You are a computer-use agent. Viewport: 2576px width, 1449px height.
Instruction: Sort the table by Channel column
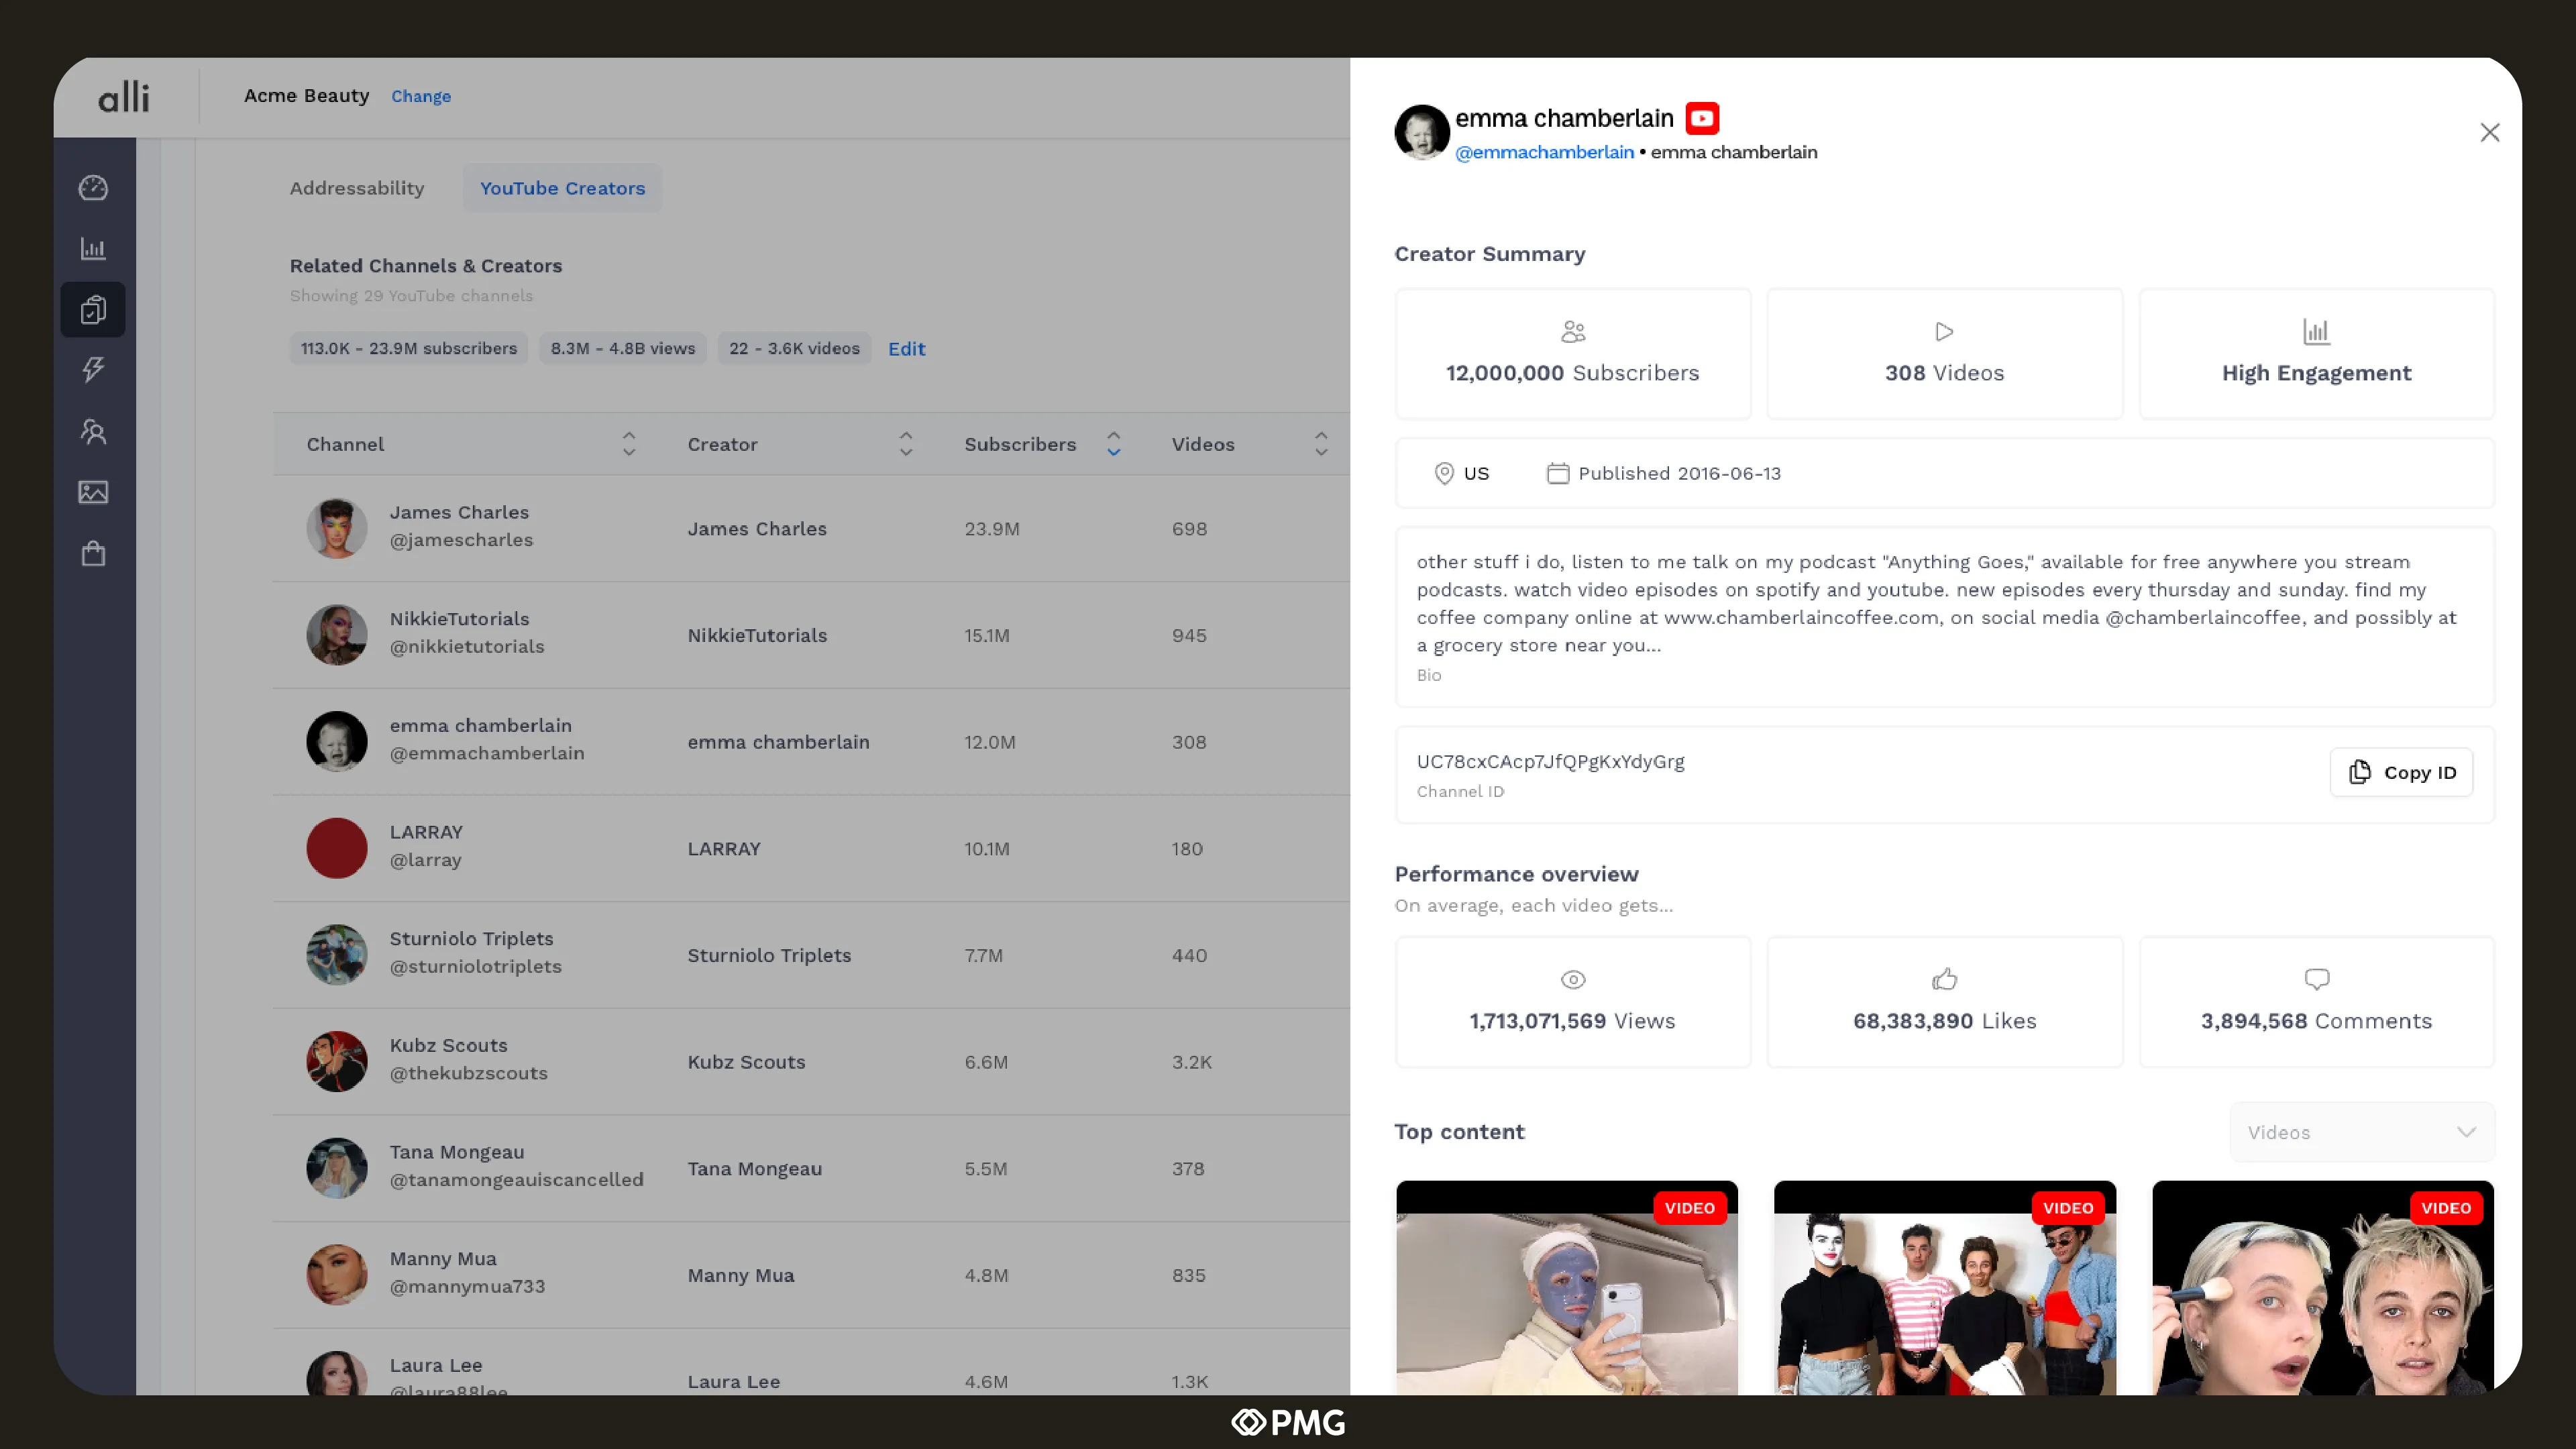pos(629,444)
